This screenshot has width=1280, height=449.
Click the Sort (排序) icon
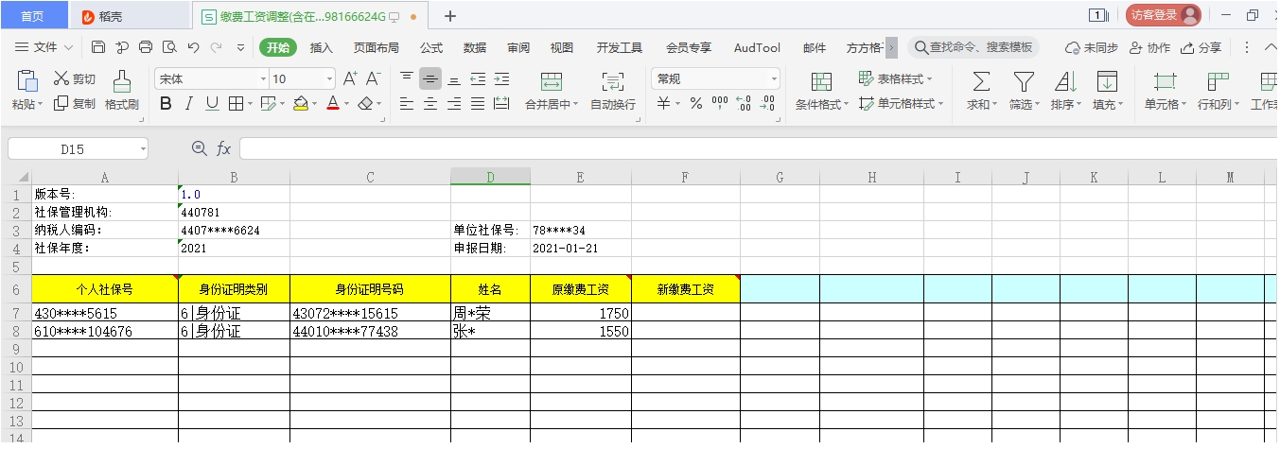tap(1065, 81)
